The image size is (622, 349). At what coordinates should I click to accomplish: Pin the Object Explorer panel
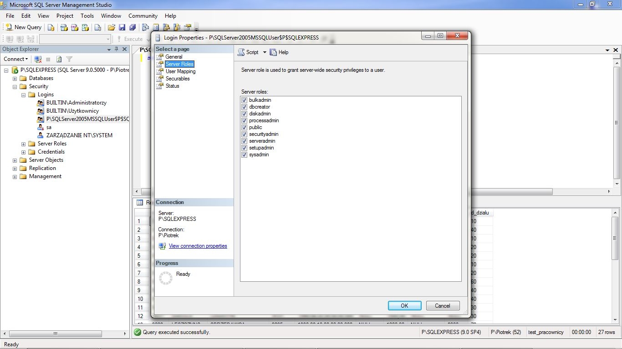(x=117, y=49)
